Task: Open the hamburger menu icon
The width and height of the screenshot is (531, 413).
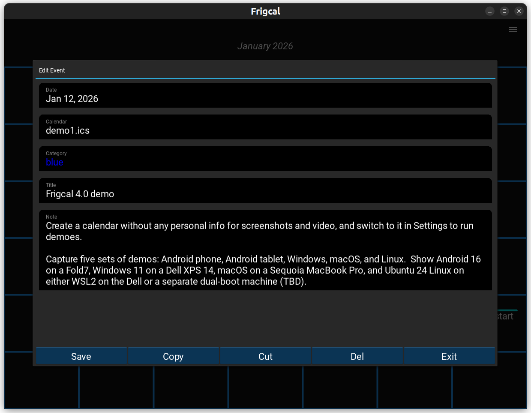Action: click(513, 30)
